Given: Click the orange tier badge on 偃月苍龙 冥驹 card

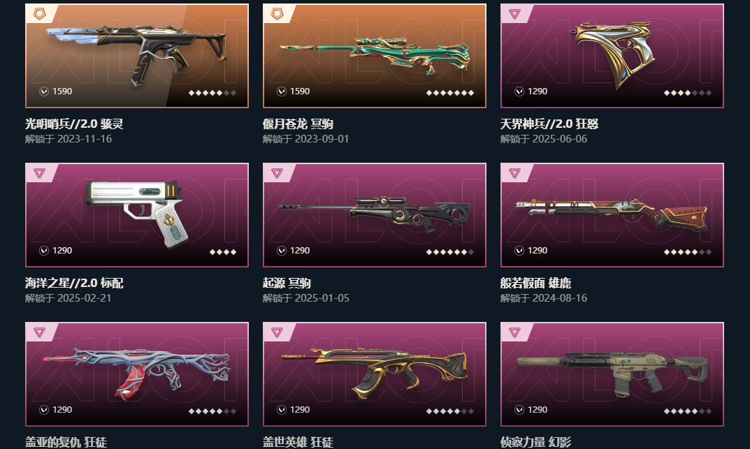Looking at the screenshot, I should (x=277, y=13).
